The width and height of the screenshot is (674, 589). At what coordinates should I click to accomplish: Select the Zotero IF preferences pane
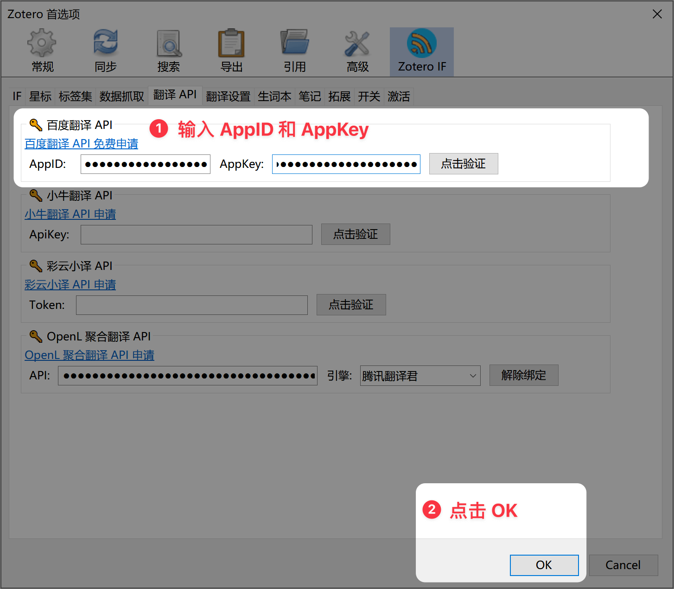tap(422, 51)
